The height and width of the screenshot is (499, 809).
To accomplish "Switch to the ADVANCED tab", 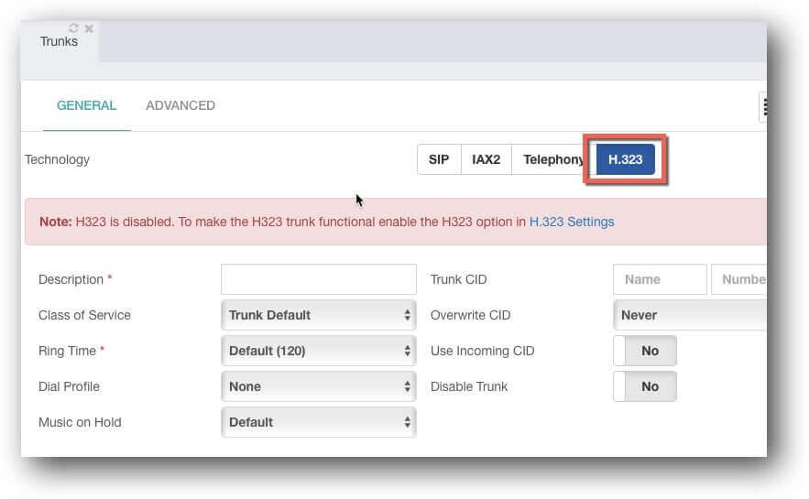I will pyautogui.click(x=180, y=105).
